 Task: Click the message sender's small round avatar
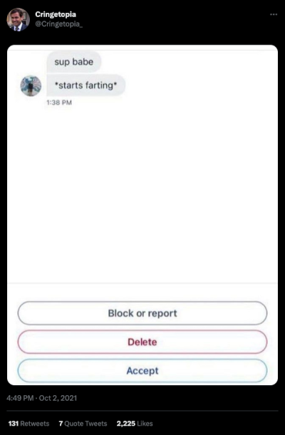31,85
